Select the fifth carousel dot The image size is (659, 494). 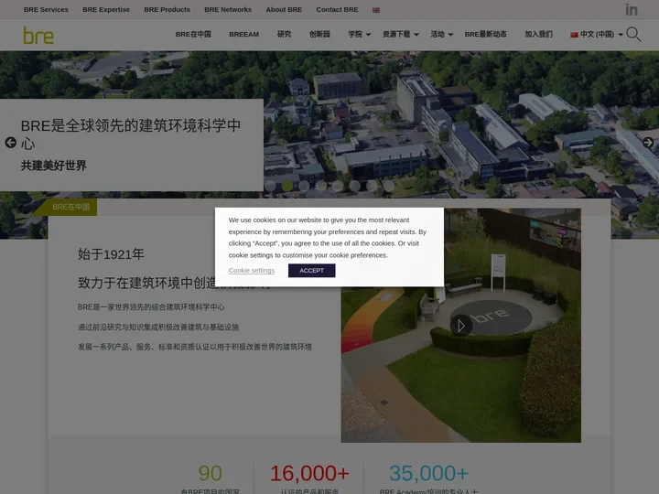(338, 185)
